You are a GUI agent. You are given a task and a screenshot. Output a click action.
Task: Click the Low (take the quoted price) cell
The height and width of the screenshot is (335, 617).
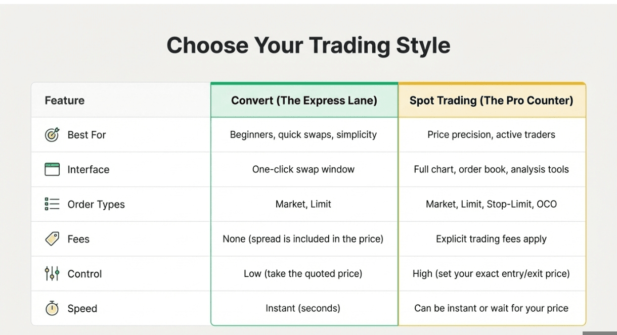[303, 274]
